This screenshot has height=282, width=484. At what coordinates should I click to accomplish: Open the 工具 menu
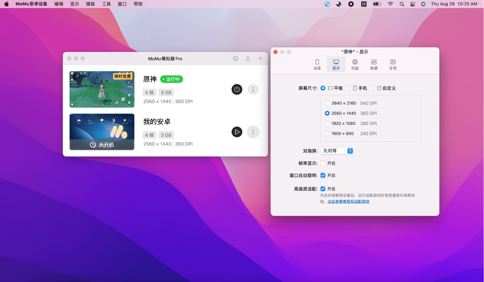point(107,4)
